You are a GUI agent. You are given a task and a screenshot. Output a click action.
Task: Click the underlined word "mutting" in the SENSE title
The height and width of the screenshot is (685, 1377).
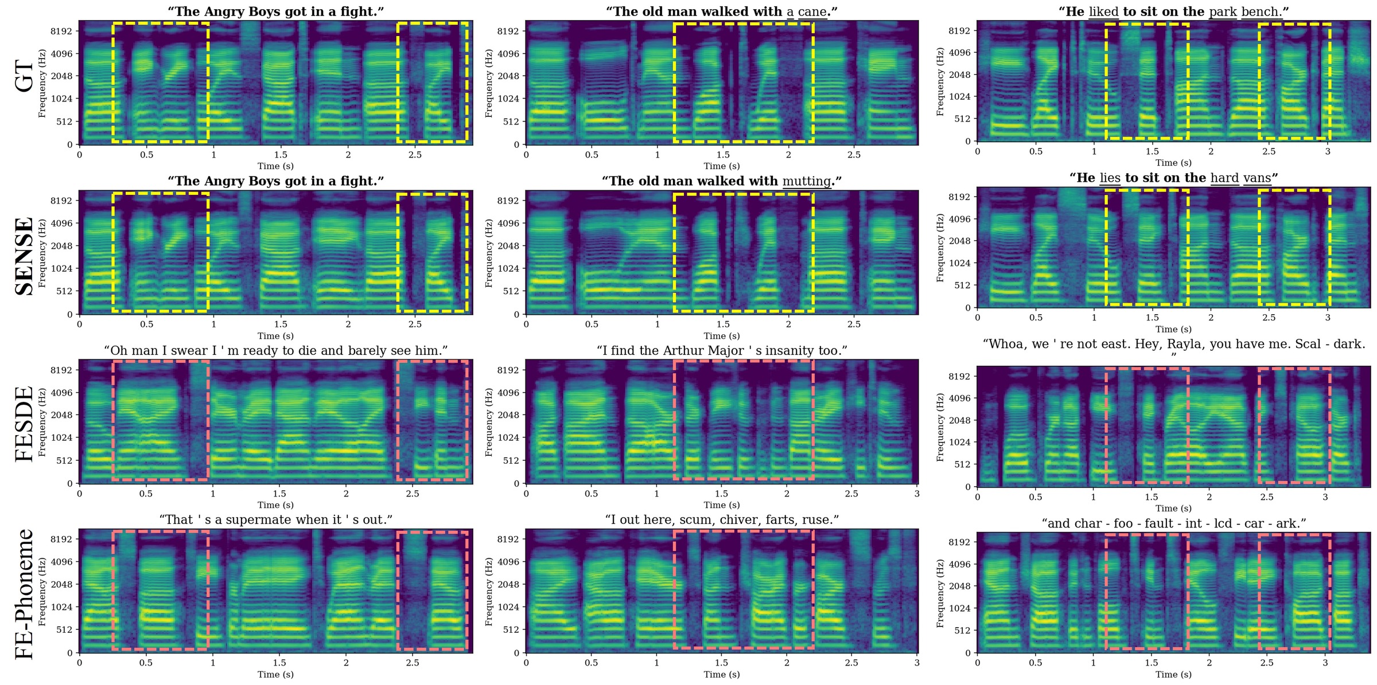point(807,182)
